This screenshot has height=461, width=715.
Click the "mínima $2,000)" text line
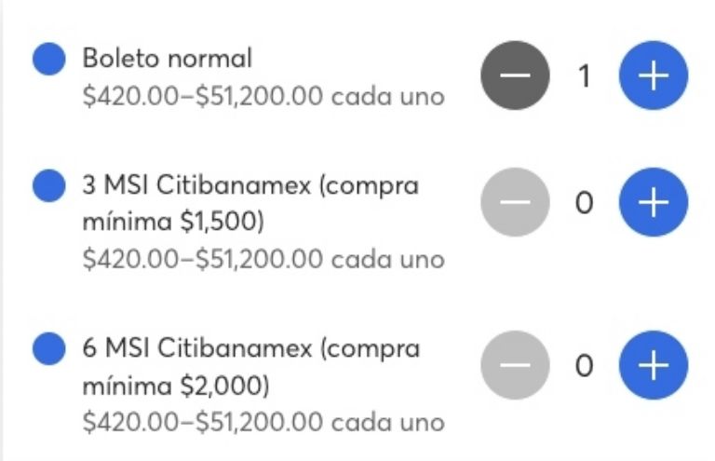click(176, 386)
